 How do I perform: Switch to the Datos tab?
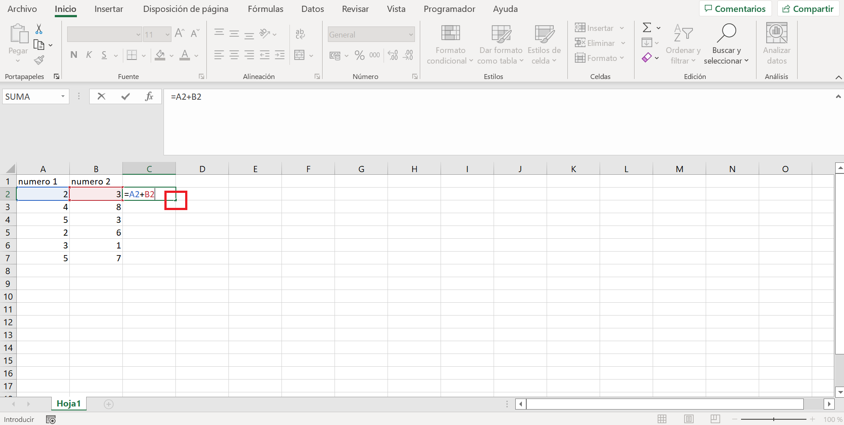tap(312, 9)
